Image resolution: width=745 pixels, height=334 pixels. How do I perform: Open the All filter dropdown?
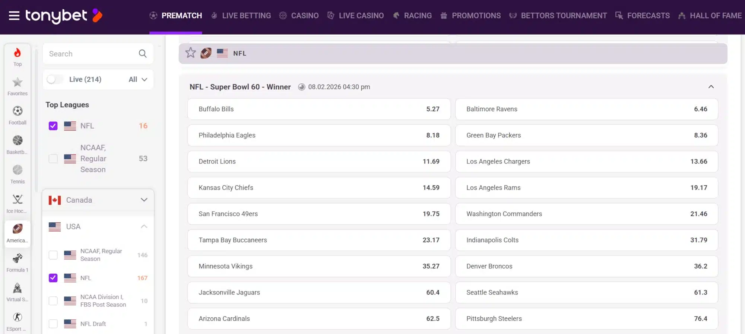tap(138, 79)
